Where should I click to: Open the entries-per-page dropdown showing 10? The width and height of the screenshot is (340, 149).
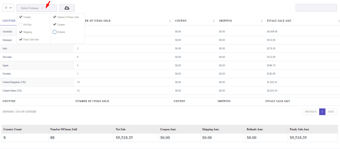(x=8, y=8)
